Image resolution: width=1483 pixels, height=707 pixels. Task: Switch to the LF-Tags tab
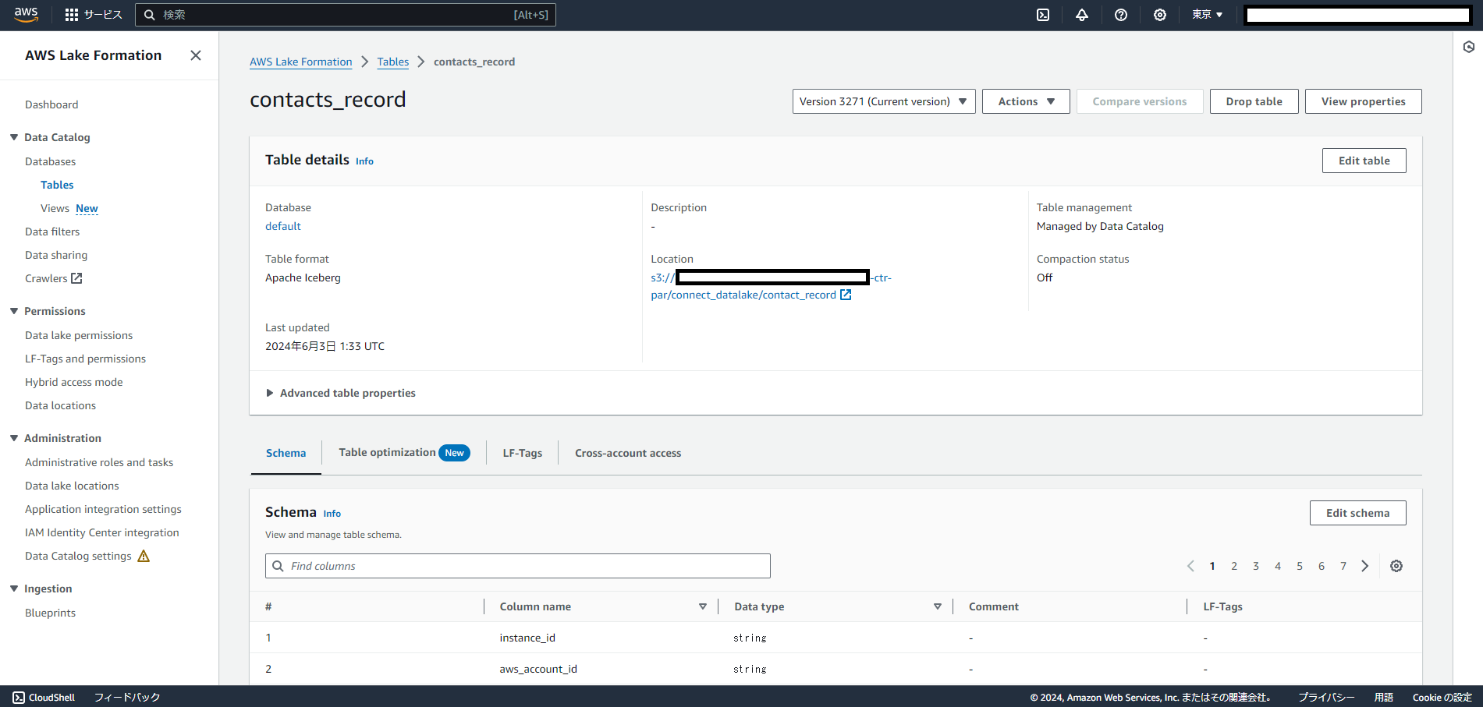click(522, 453)
